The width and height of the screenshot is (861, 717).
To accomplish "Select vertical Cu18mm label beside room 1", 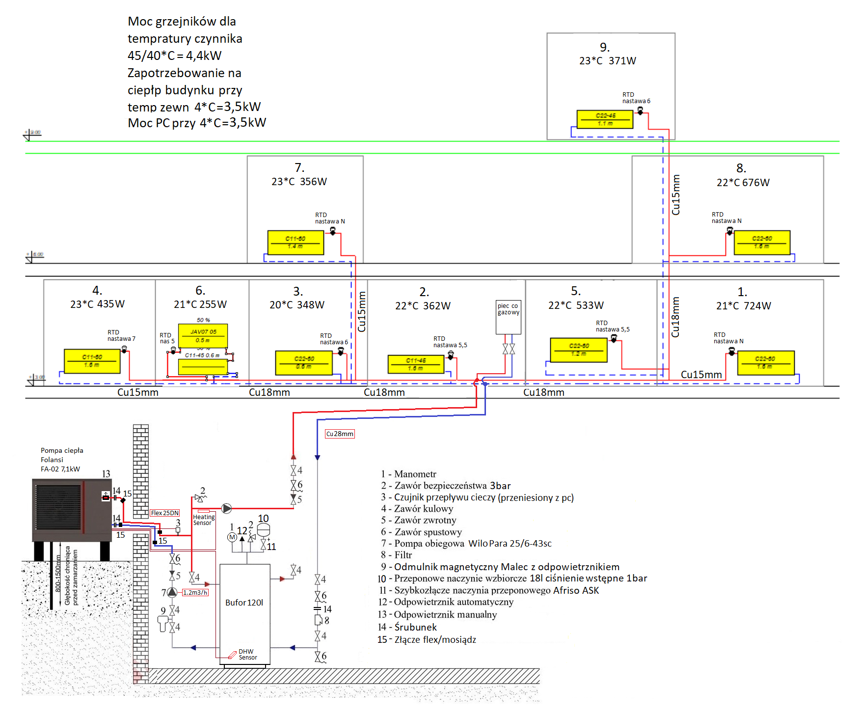I will point(675,317).
